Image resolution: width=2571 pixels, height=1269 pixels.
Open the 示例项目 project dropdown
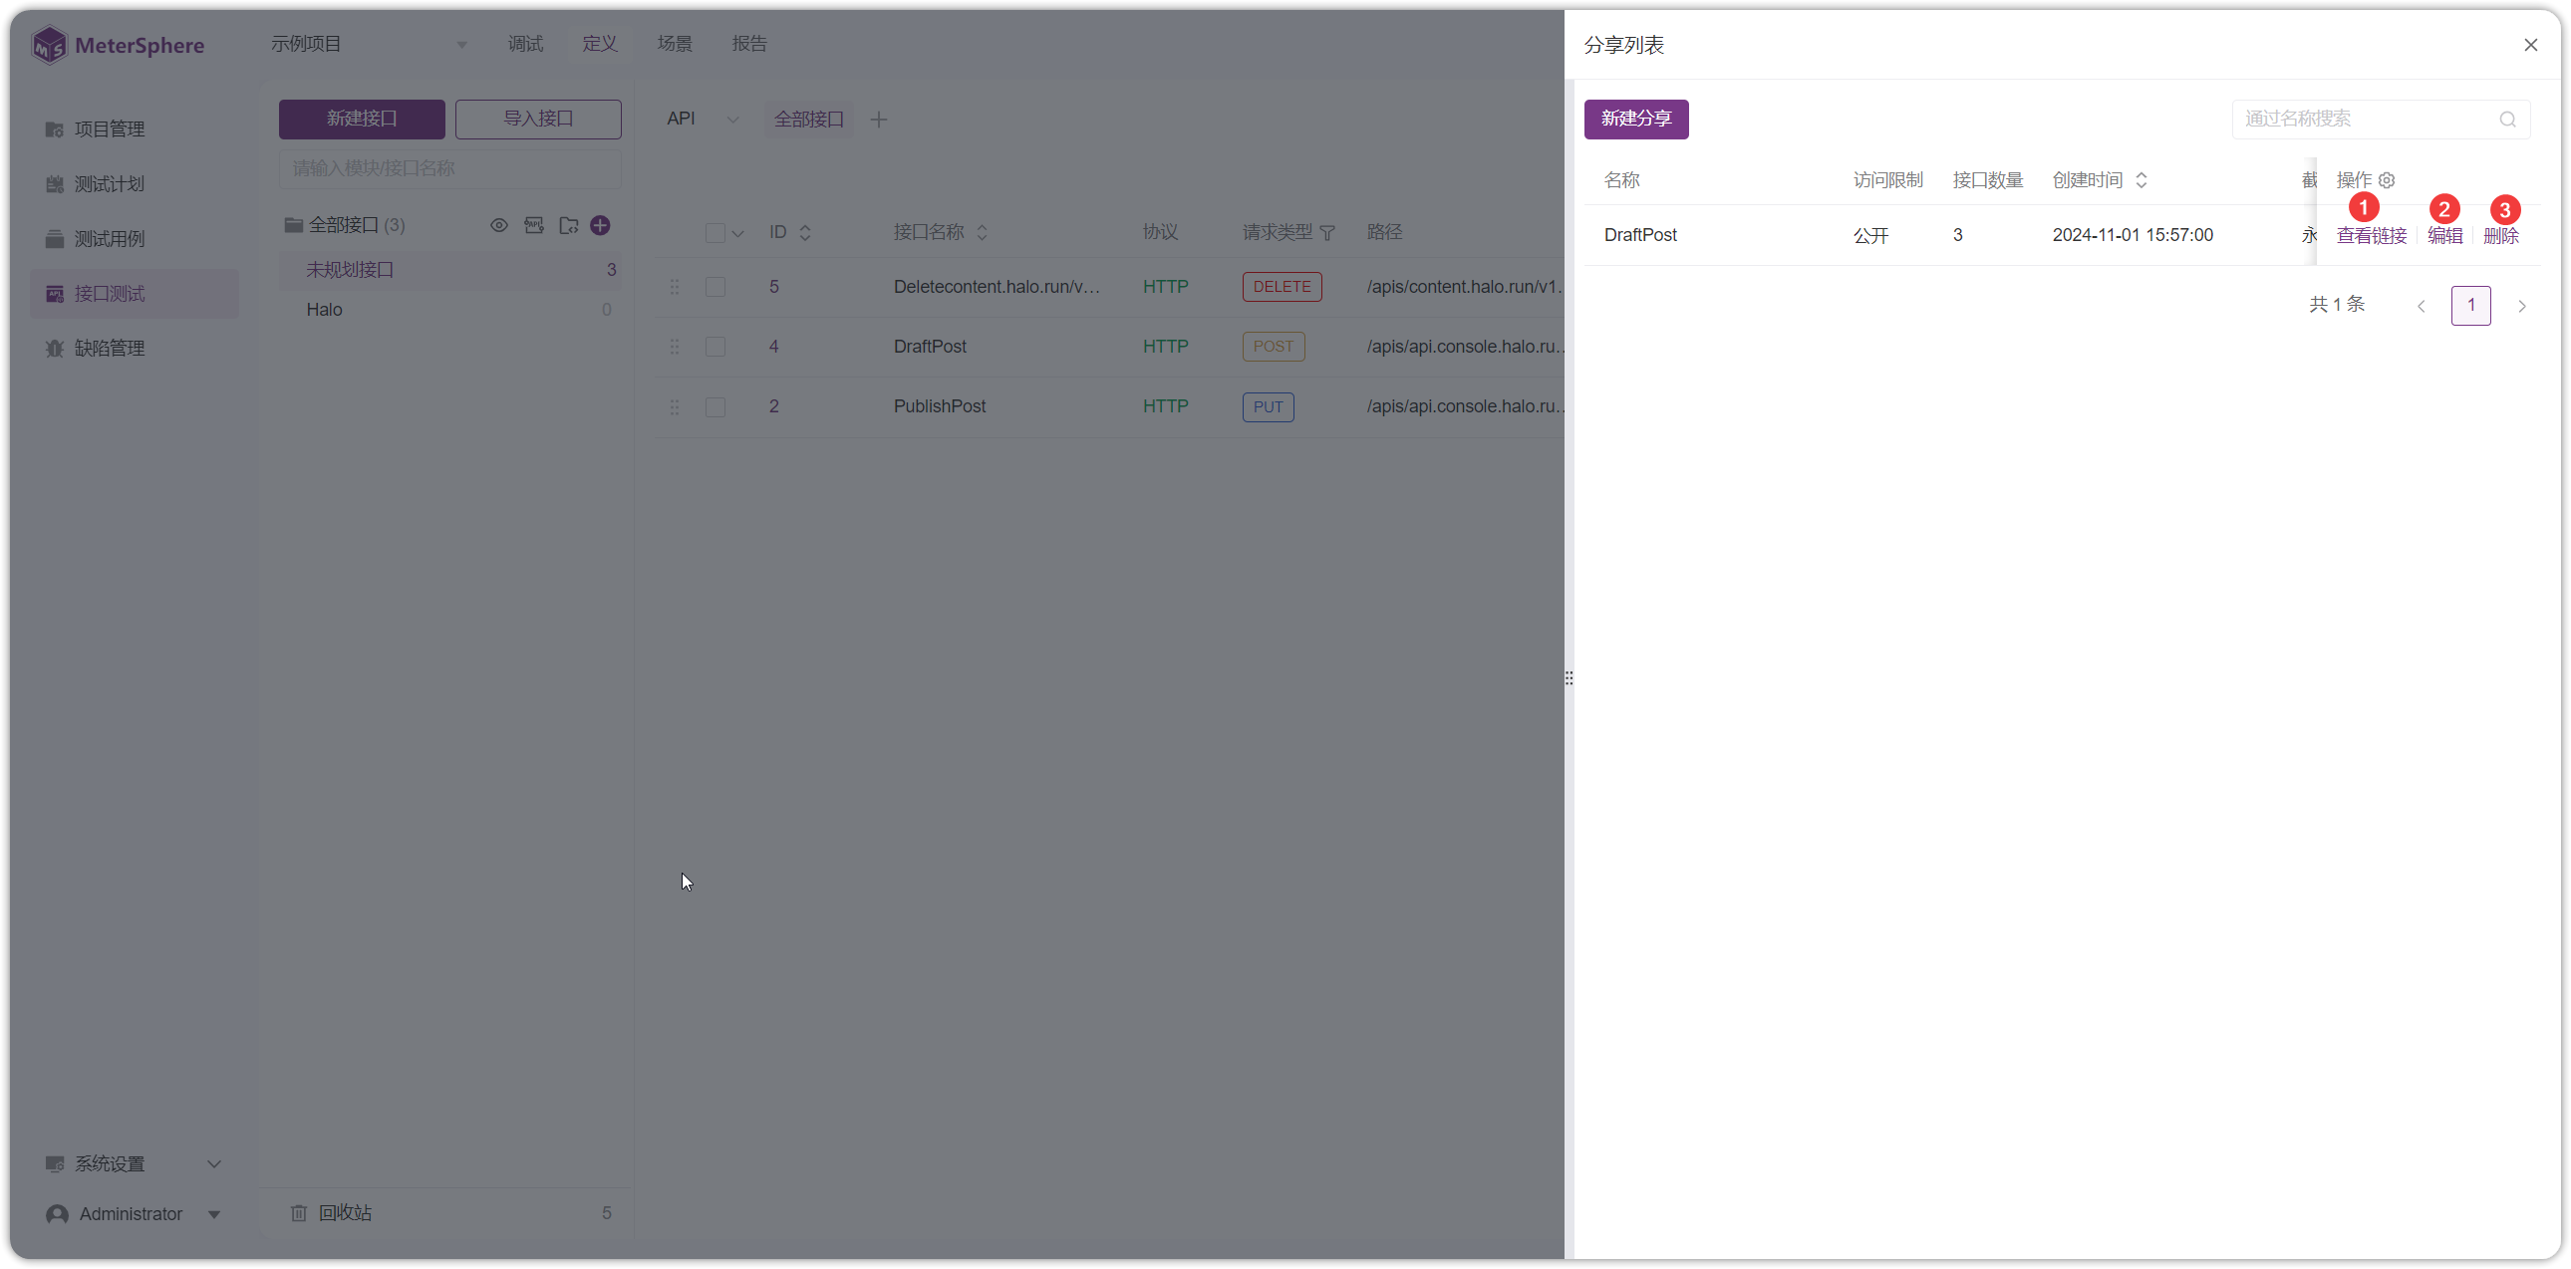368,44
